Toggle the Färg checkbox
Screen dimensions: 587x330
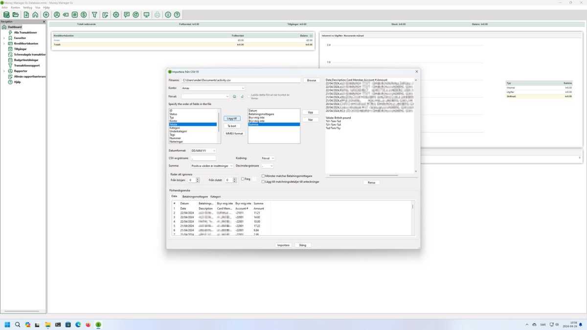tap(243, 179)
